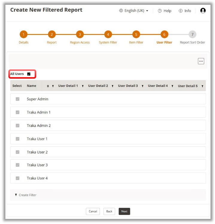215x224 pixels.
Task: Click the Cancel button
Action: click(x=93, y=211)
